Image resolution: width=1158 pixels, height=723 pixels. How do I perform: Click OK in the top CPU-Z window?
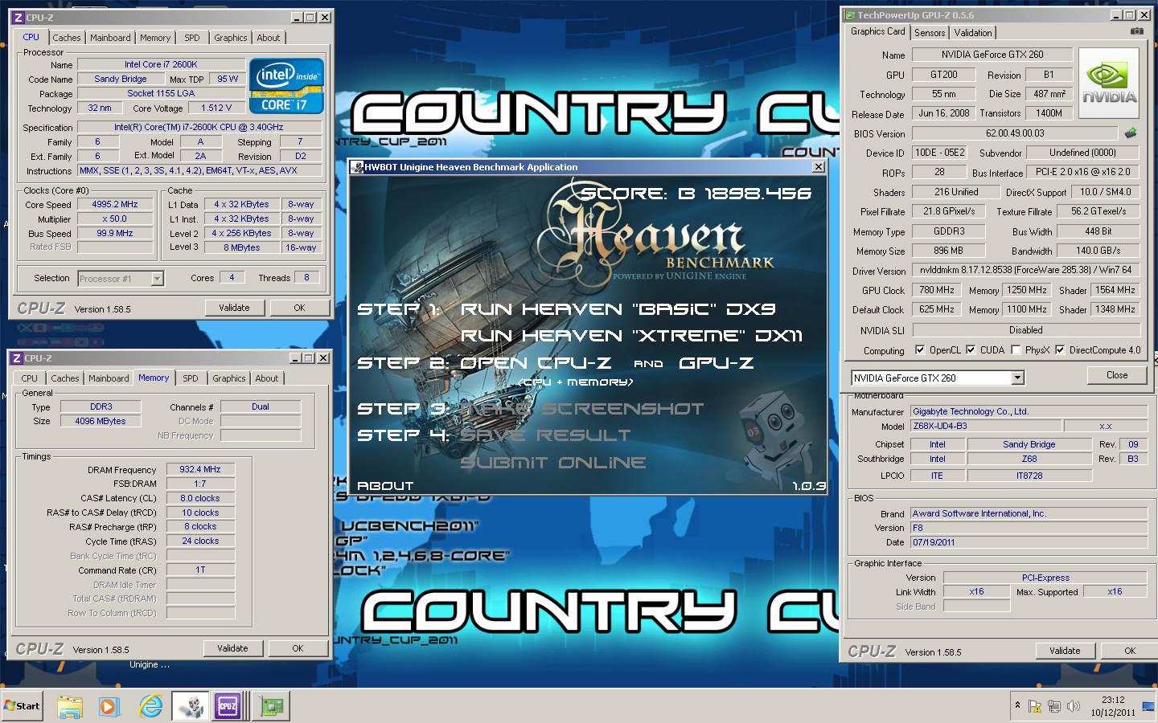click(299, 308)
